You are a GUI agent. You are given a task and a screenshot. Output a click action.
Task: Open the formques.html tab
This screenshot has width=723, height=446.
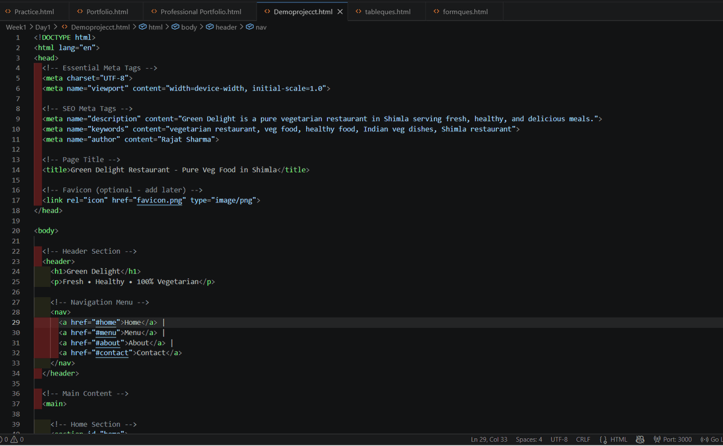click(x=465, y=11)
